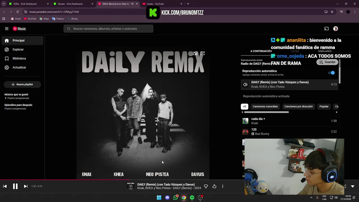
Task: Open Chrome media controls icon
Action: (x=341, y=12)
